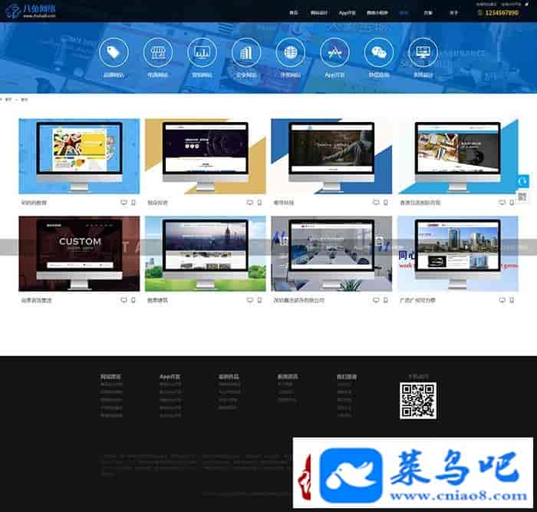Viewport: 537px width, 512px height.
Task: Open the App Store category icon
Action: tap(334, 52)
